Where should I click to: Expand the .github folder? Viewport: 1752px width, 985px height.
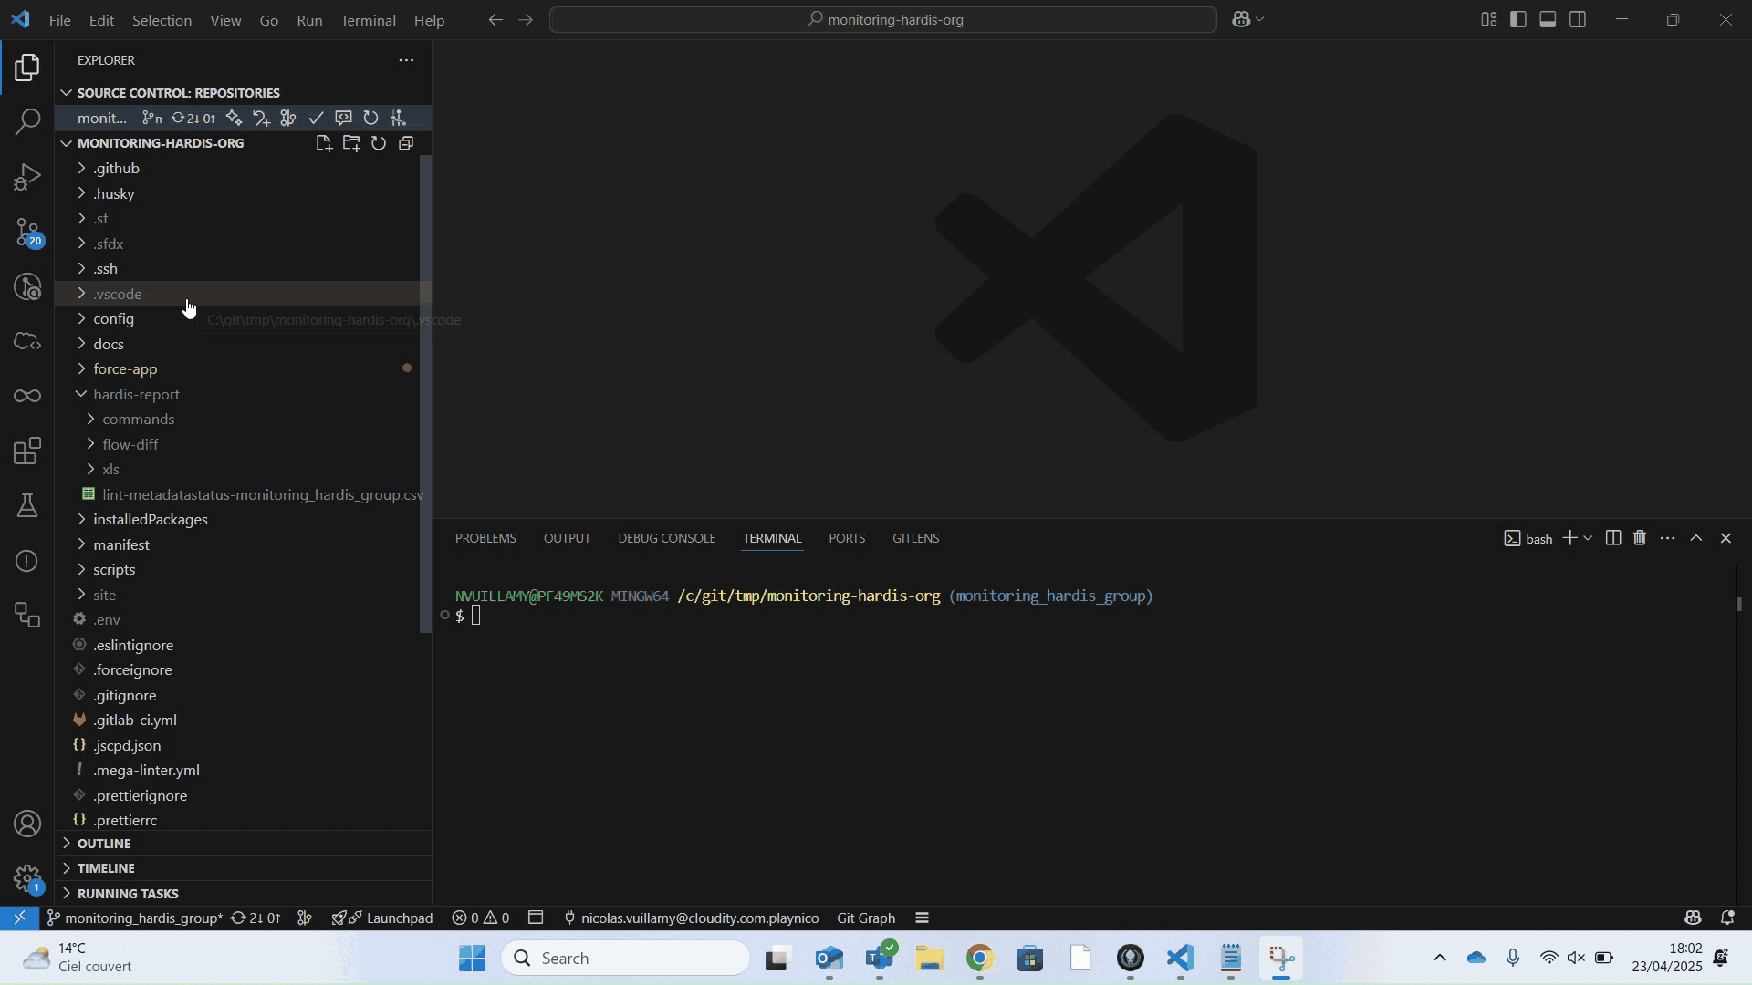(242, 169)
